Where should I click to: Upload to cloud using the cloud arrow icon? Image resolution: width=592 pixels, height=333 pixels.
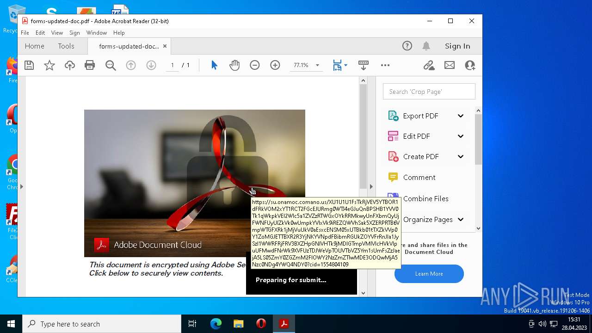[69, 65]
